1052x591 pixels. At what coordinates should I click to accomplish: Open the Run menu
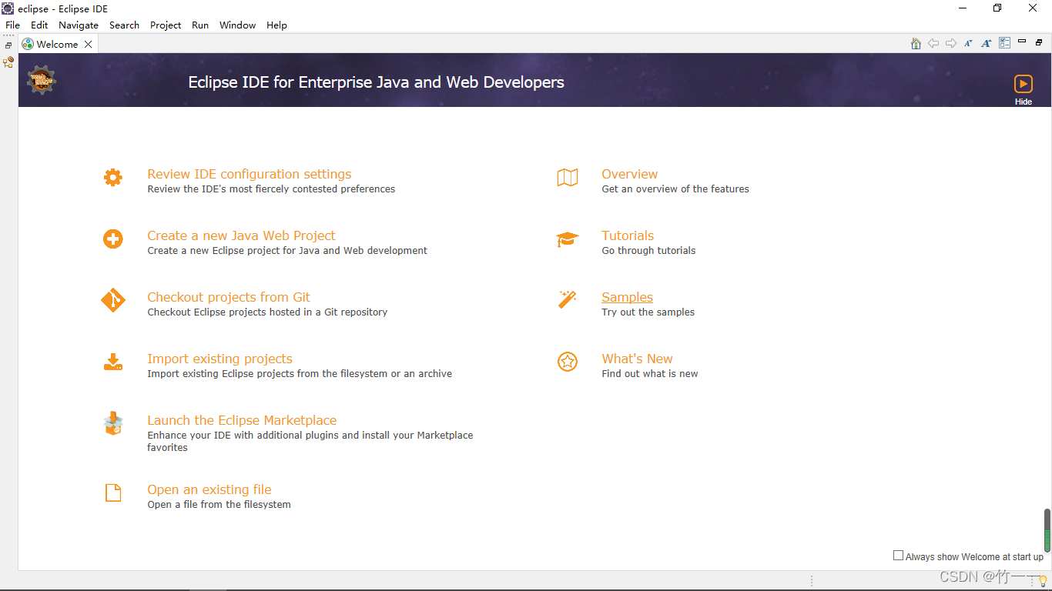[x=200, y=25]
